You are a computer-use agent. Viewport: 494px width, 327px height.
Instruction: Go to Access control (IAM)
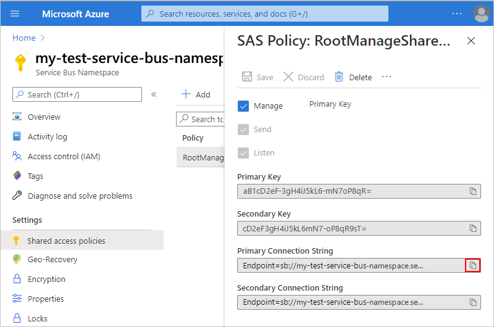64,156
